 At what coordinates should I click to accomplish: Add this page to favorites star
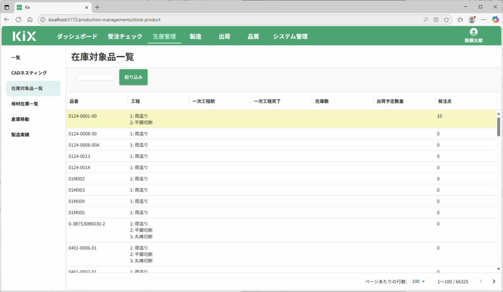coord(447,20)
